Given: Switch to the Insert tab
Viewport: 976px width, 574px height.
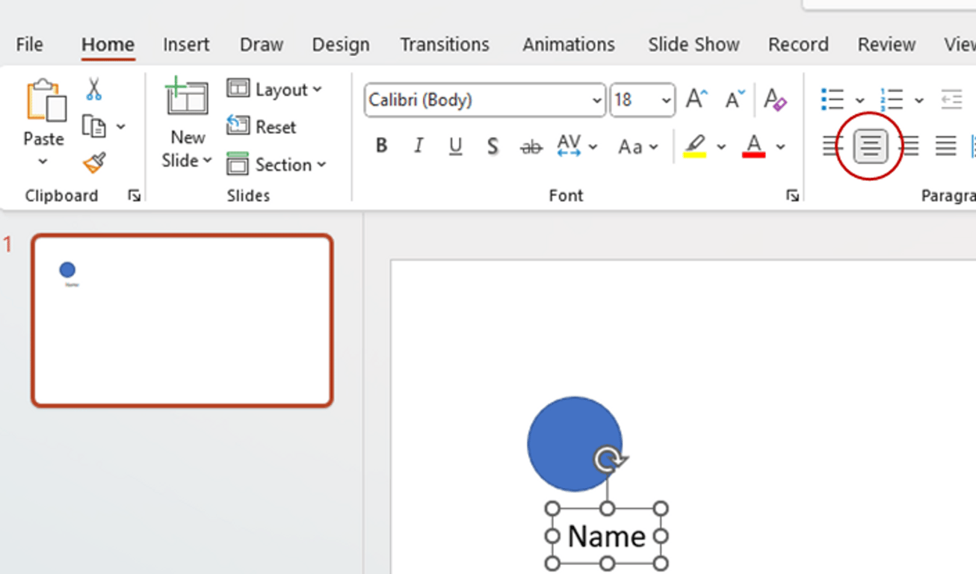Looking at the screenshot, I should [x=186, y=45].
